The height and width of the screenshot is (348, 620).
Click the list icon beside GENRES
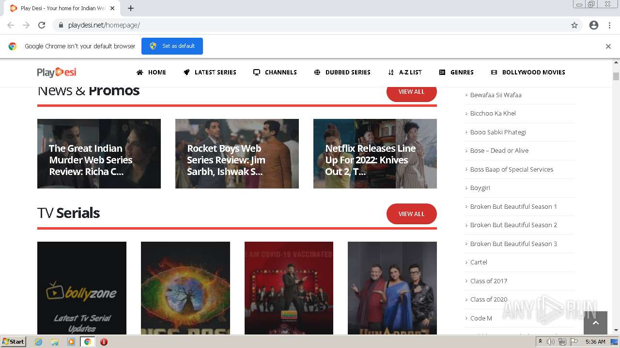442,72
